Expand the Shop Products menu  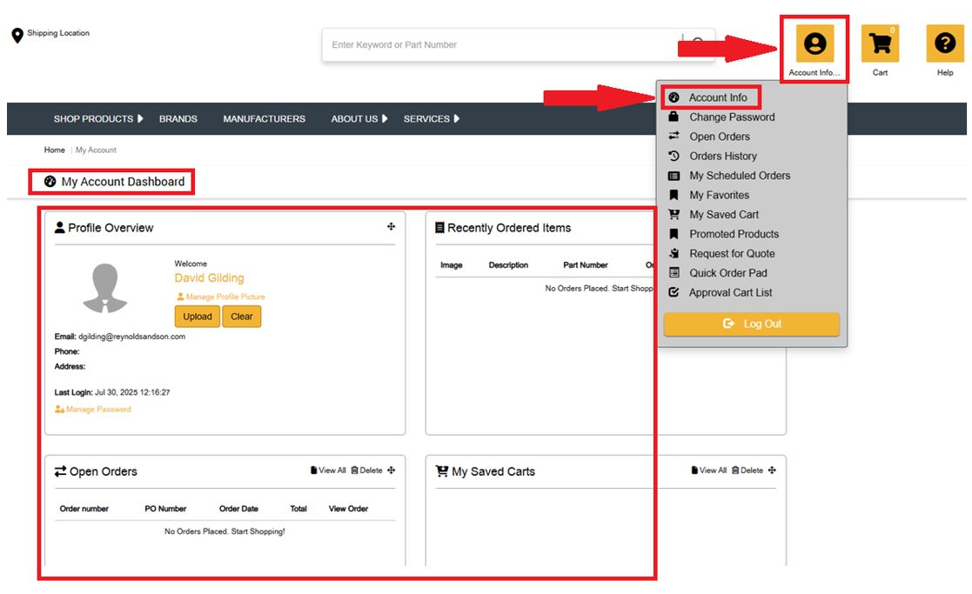[x=97, y=119]
